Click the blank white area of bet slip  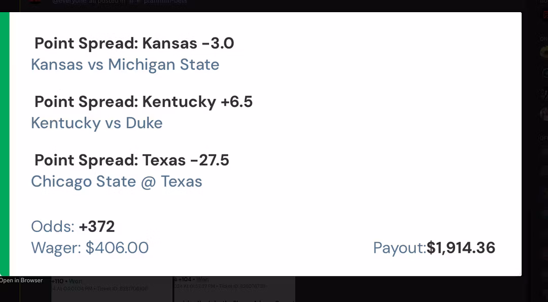click(381, 127)
